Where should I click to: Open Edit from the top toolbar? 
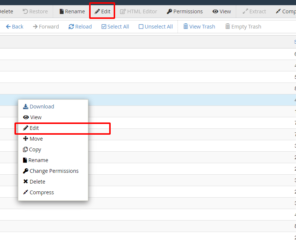click(102, 11)
